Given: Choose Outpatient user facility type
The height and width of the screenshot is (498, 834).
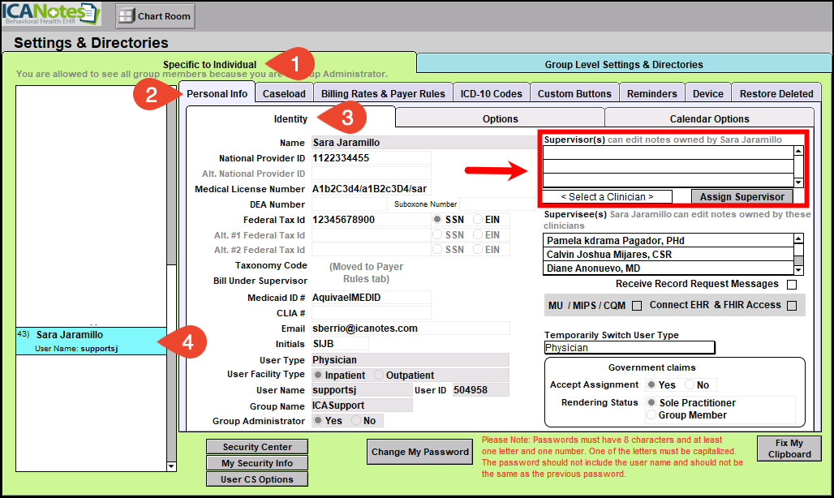Looking at the screenshot, I should (379, 376).
